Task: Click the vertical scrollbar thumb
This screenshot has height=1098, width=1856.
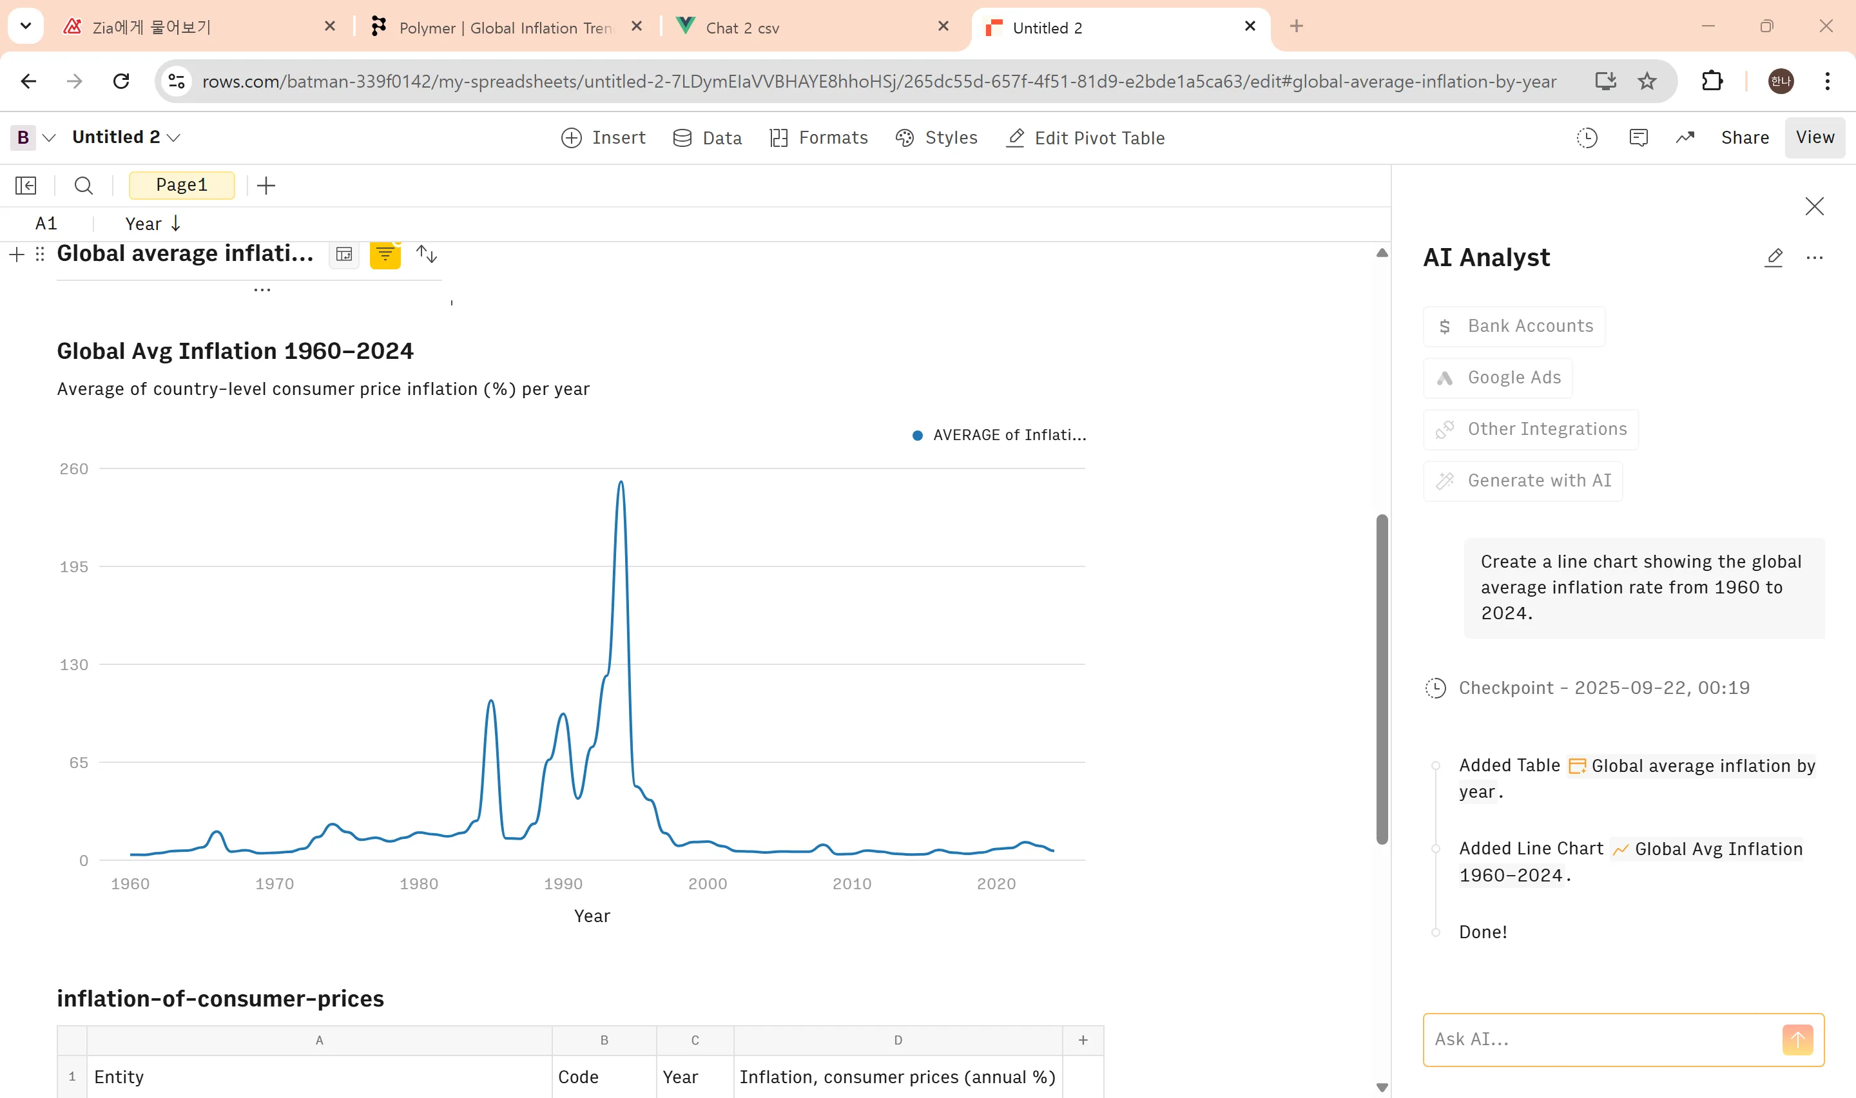Action: tap(1381, 679)
